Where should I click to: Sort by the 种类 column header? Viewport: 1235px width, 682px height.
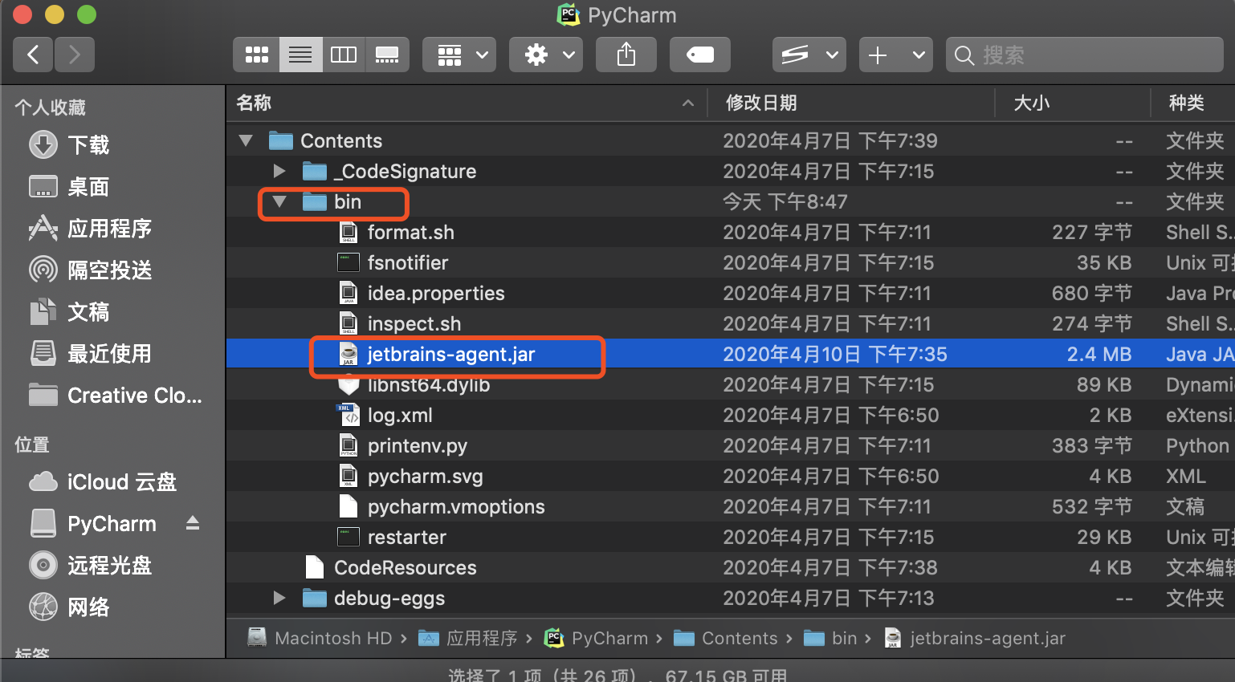(1193, 103)
